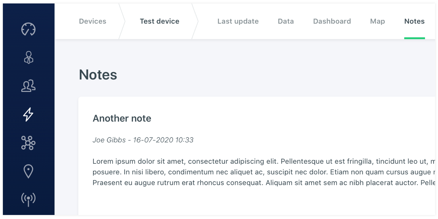Click the Notes page heading
The width and height of the screenshot is (438, 219).
click(x=98, y=75)
